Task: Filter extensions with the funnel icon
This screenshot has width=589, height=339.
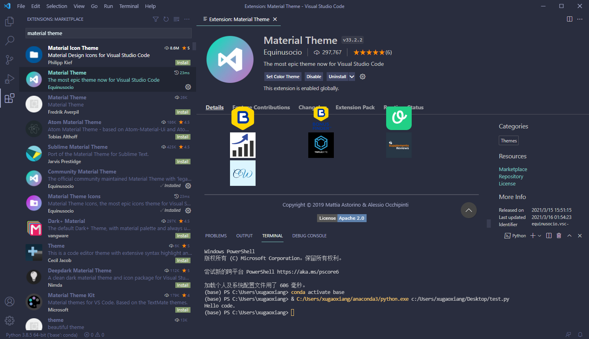Action: tap(156, 19)
